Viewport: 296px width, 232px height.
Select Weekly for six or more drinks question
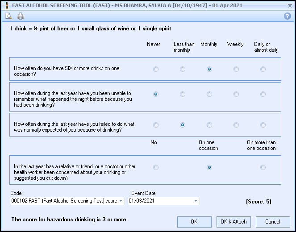coord(236,69)
